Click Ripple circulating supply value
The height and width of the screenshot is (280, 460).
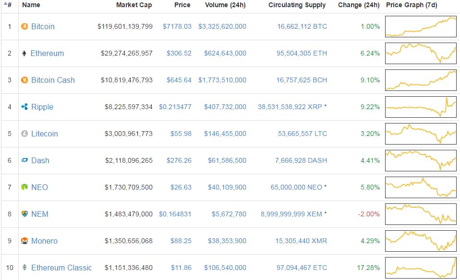(x=290, y=107)
